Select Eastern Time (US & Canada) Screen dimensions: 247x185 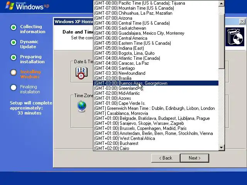[156, 43]
